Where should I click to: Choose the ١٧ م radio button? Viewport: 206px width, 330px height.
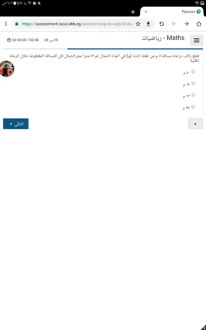tap(193, 84)
